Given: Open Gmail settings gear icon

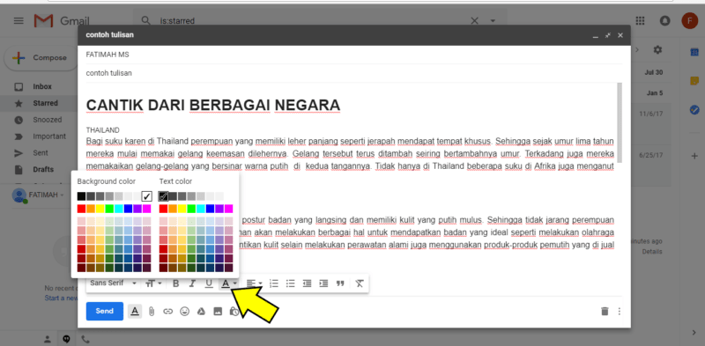Looking at the screenshot, I should pos(657,49).
